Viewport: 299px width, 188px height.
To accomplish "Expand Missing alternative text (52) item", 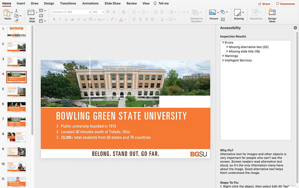I will click(227, 47).
